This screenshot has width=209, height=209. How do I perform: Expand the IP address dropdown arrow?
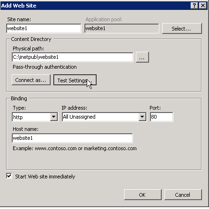142,117
